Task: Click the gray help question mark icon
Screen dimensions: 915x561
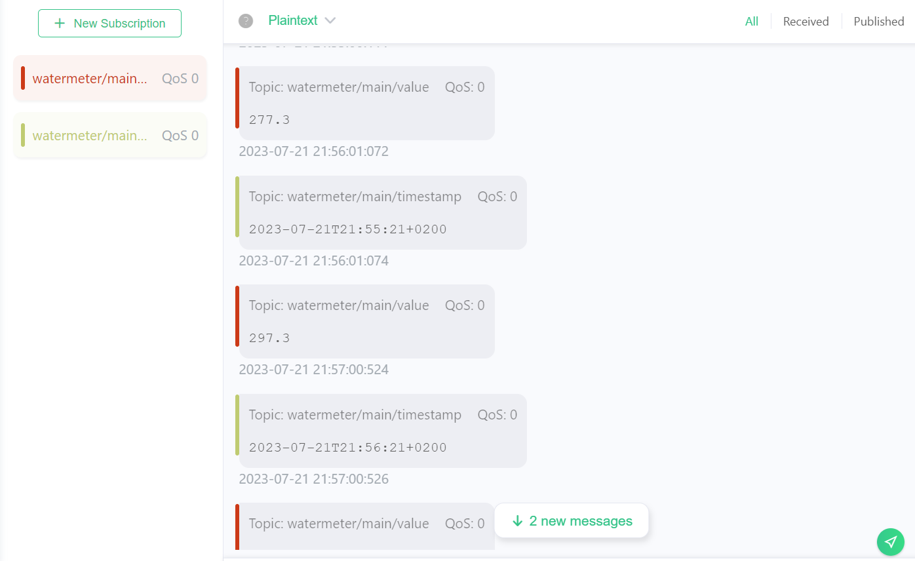Action: [246, 21]
